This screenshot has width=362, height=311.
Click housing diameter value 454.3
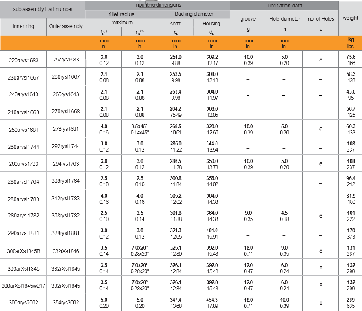212,300
